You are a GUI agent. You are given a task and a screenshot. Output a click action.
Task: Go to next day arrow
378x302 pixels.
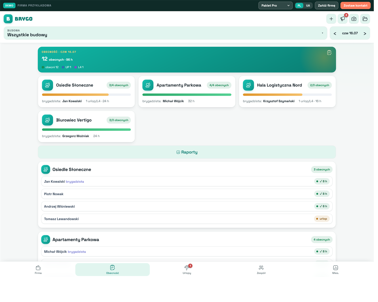(x=365, y=33)
